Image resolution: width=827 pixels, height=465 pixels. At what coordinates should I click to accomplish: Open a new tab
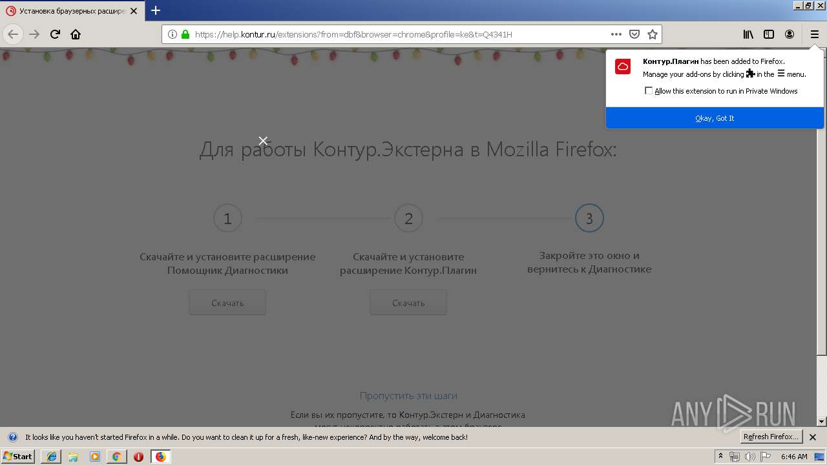click(x=156, y=10)
